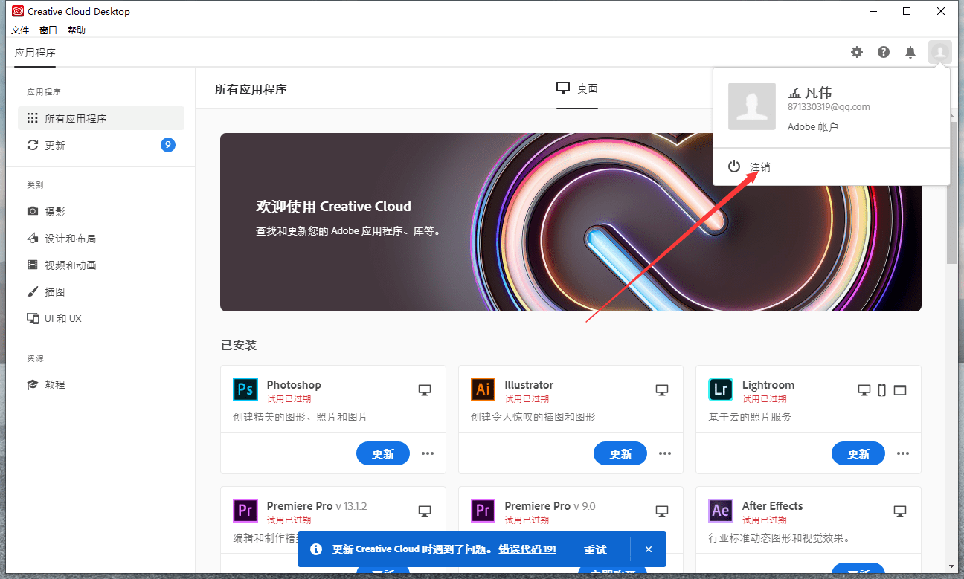Update Illustrator with the 更新 button

click(620, 453)
